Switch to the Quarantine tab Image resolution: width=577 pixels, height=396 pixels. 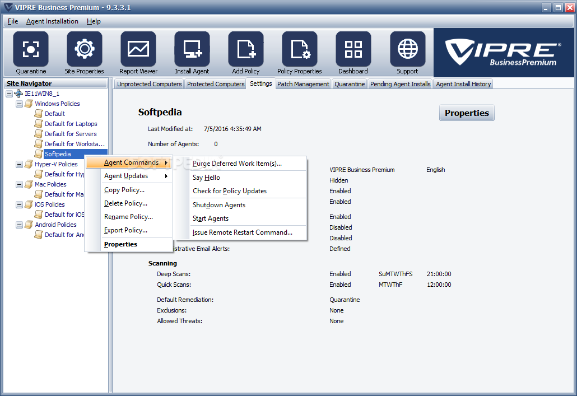[x=350, y=84]
